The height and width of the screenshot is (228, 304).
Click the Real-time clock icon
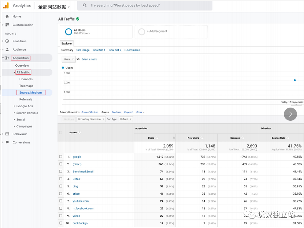(x=7, y=41)
